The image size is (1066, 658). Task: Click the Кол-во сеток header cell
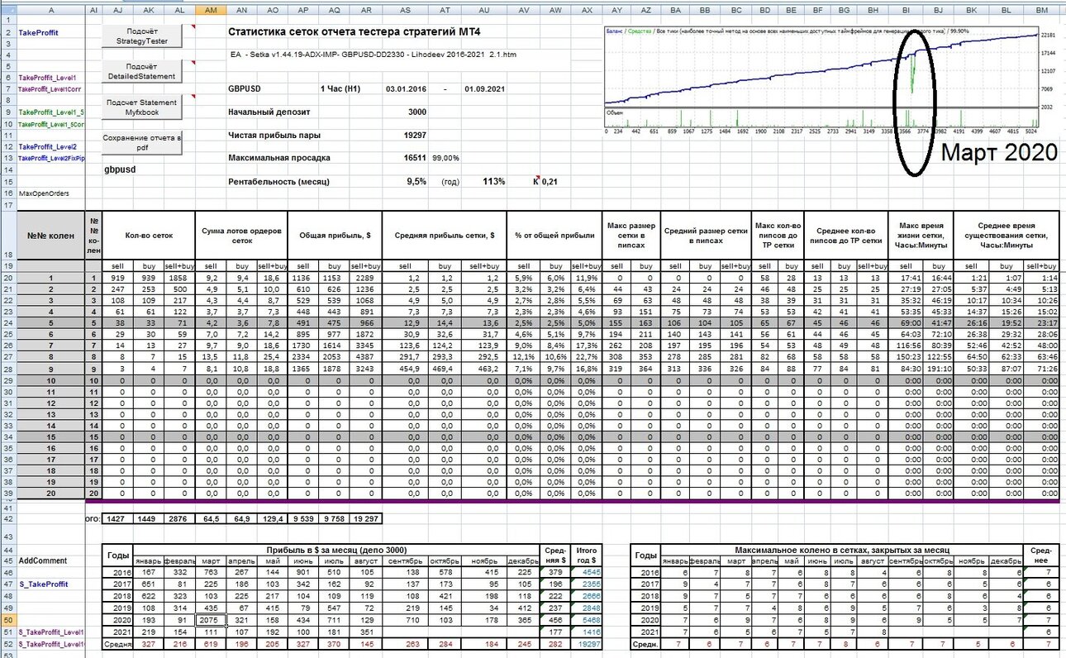pyautogui.click(x=148, y=236)
